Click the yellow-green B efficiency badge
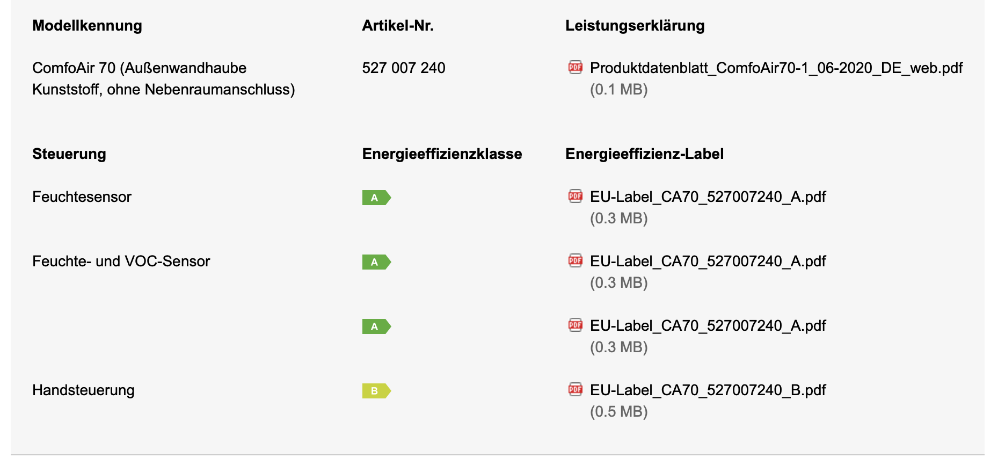The height and width of the screenshot is (465, 1005). coord(376,391)
